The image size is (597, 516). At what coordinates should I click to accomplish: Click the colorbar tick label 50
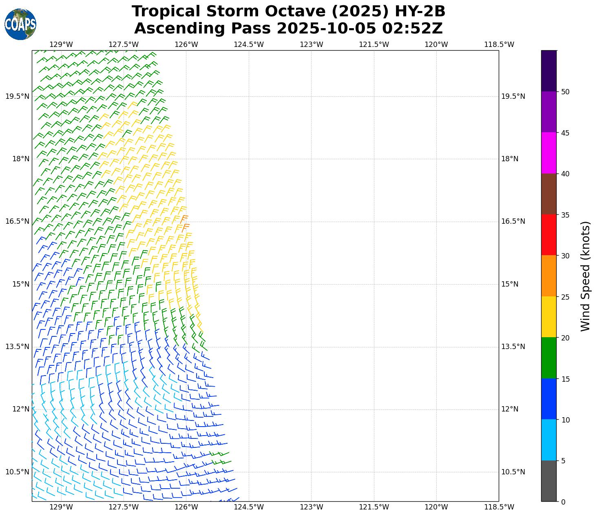pos(565,92)
